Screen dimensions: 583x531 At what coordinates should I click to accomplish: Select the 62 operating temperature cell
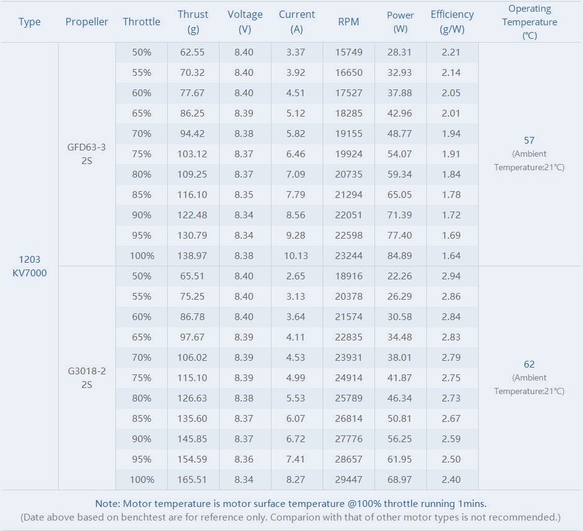point(529,364)
